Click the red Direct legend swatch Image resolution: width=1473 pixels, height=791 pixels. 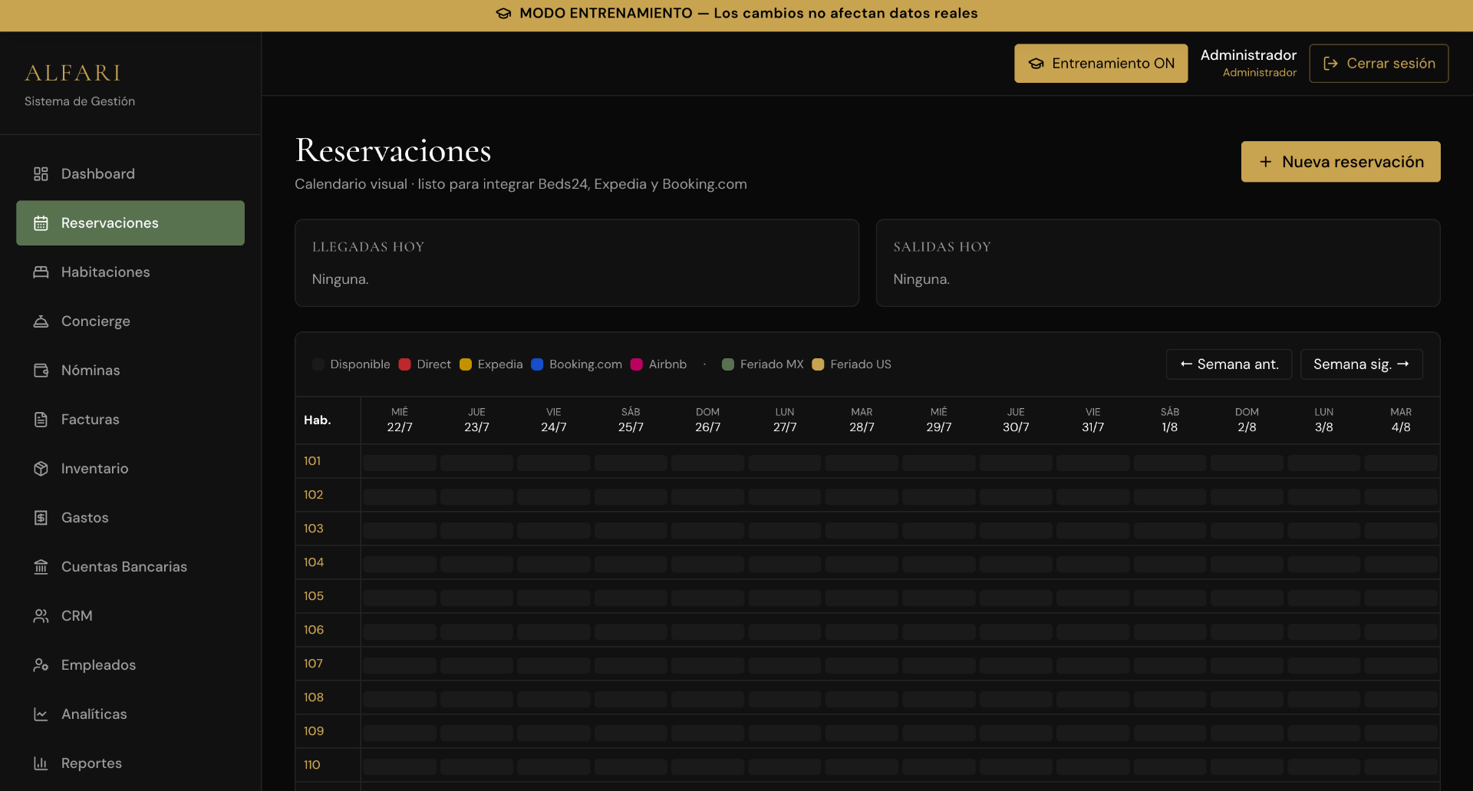405,364
